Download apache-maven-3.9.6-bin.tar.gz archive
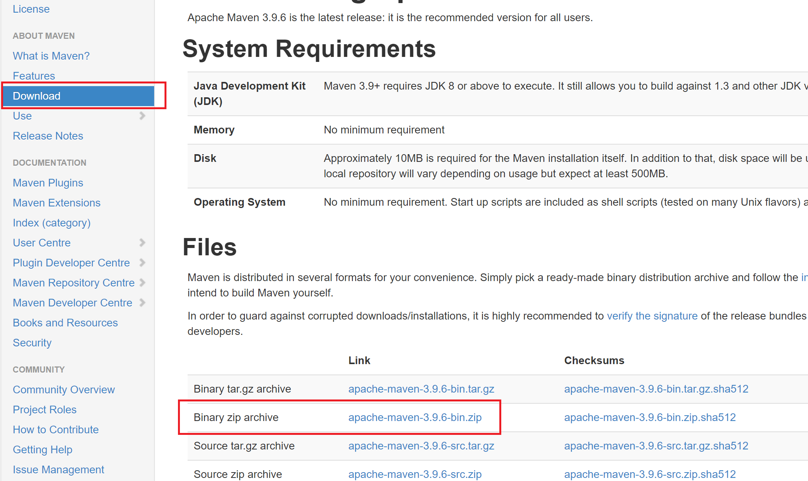 click(x=421, y=389)
